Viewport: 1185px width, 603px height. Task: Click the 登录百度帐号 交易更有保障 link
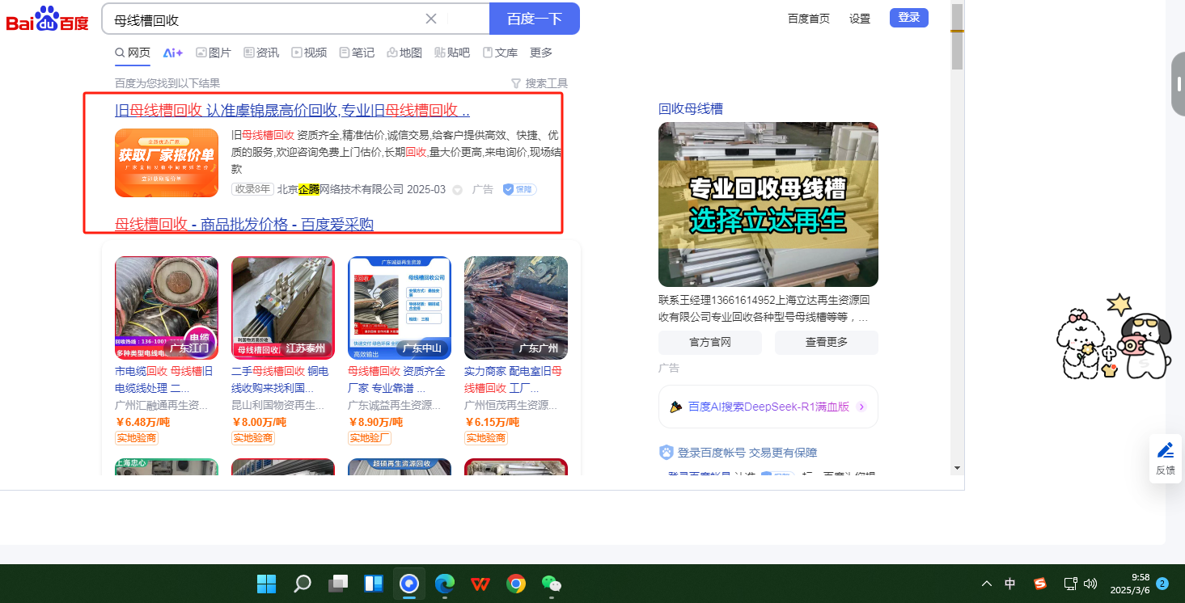(747, 453)
